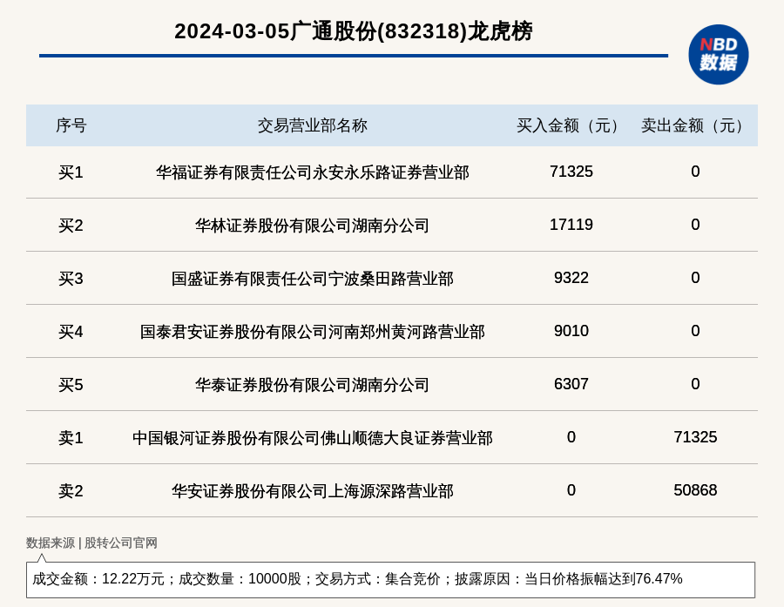Select 华安证券股份有限公司上海源深路营业部
This screenshot has width=784, height=607.
[313, 491]
